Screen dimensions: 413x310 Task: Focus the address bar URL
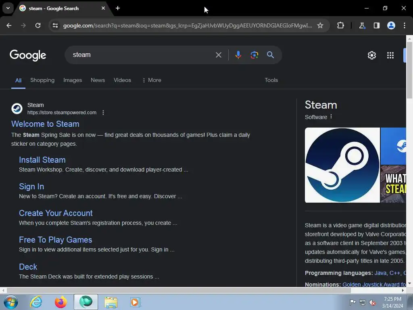pyautogui.click(x=188, y=25)
